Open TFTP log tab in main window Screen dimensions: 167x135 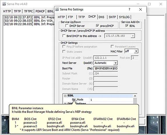click(17, 11)
